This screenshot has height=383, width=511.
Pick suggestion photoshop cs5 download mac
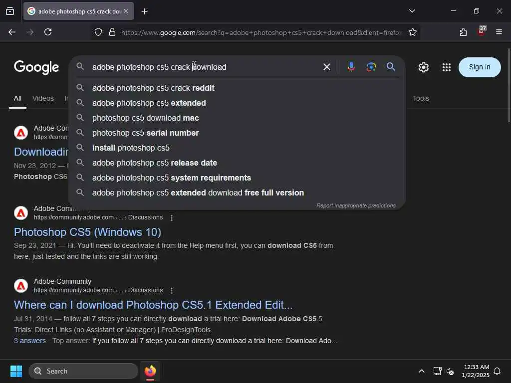(x=237, y=118)
